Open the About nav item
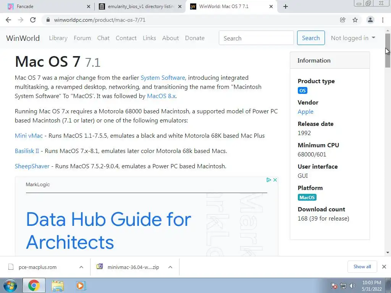The height and width of the screenshot is (293, 391). [171, 38]
